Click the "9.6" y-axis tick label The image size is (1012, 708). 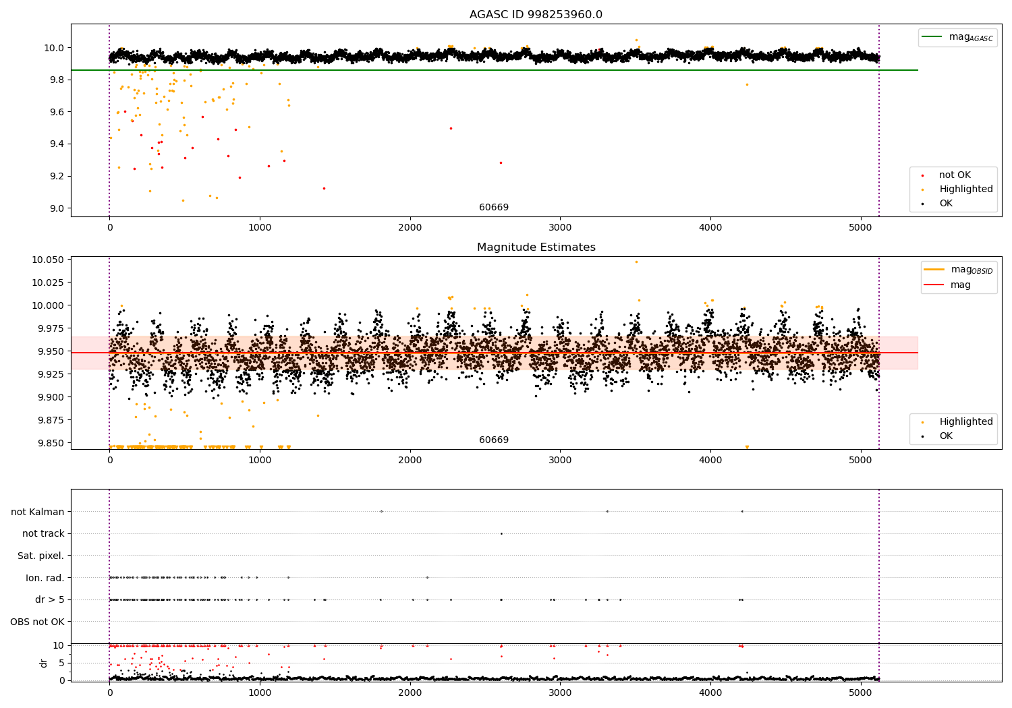coord(57,112)
